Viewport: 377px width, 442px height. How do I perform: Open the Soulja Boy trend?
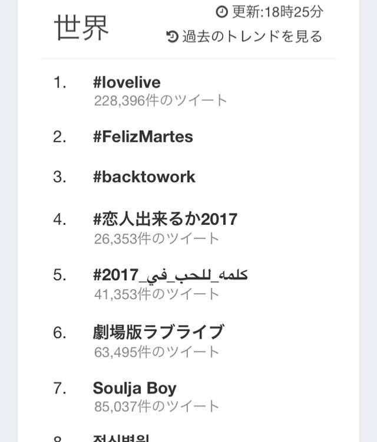coord(134,388)
